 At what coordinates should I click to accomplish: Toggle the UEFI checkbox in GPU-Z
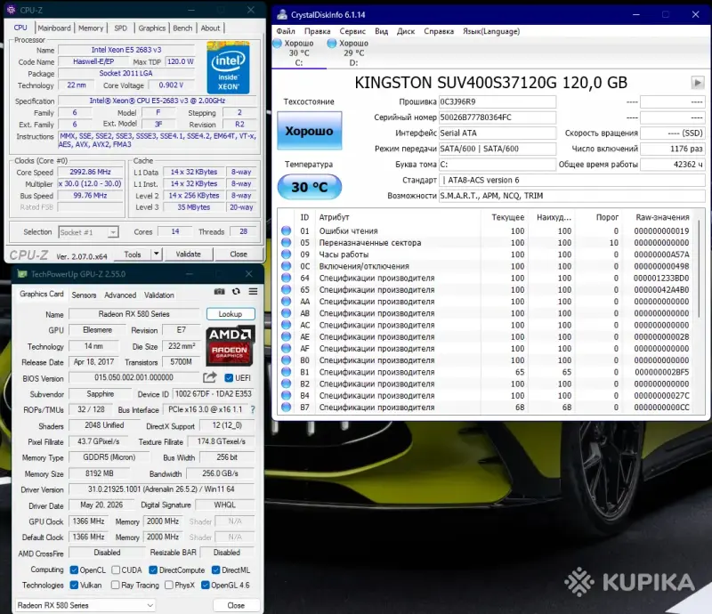tap(229, 378)
